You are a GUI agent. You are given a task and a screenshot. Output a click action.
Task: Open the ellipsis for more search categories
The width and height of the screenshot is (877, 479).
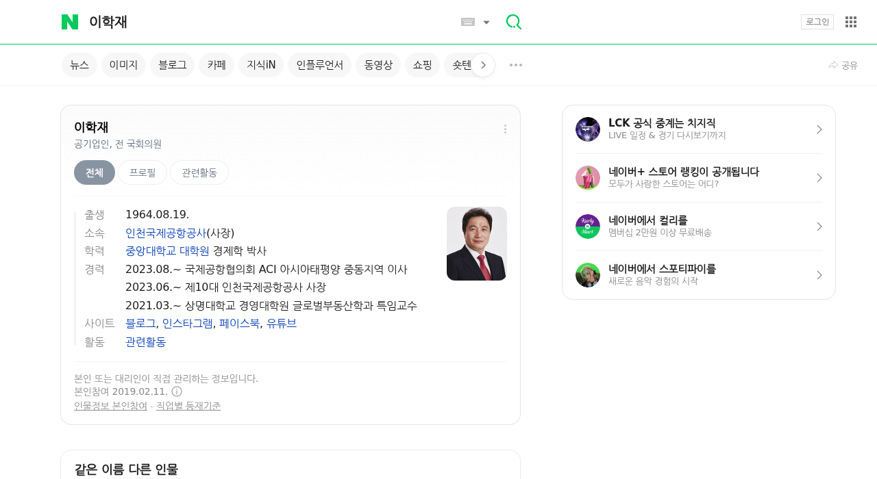[x=515, y=64]
